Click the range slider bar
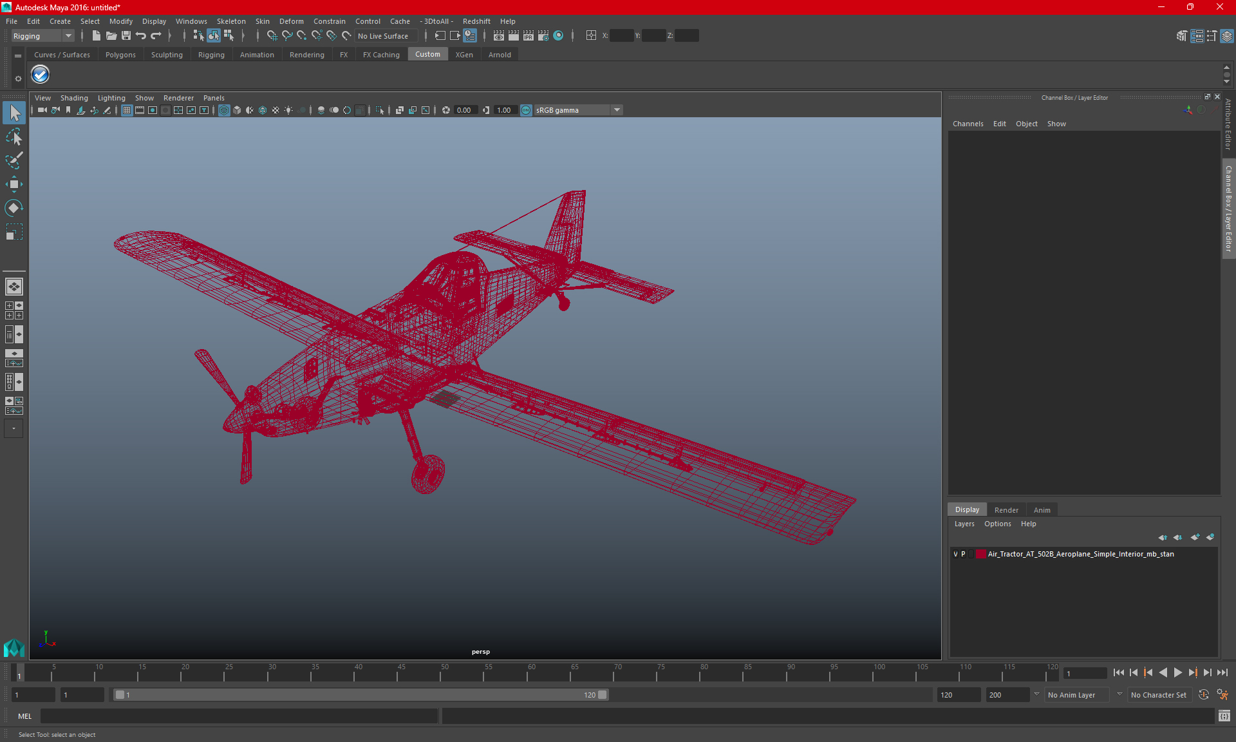This screenshot has height=742, width=1236. [360, 695]
